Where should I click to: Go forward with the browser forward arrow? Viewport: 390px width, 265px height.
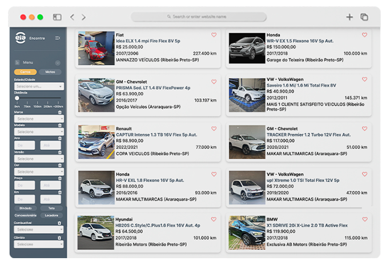pos(83,17)
